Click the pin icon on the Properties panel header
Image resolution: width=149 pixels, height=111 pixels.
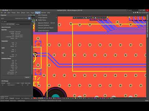pyautogui.click(x=30, y=15)
